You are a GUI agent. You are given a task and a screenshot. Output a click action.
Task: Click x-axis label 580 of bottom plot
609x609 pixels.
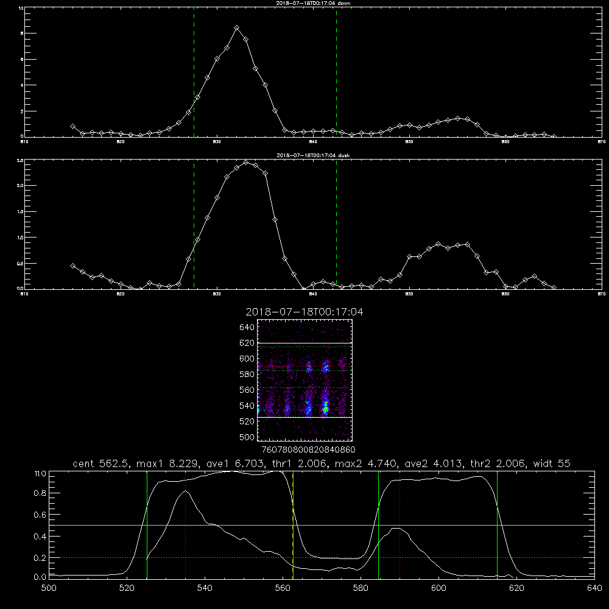click(x=361, y=588)
